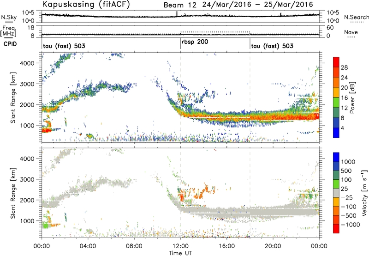Pick the red bottom segment of the Velocity colorbar
The width and height of the screenshot is (369, 256).
coord(336,229)
